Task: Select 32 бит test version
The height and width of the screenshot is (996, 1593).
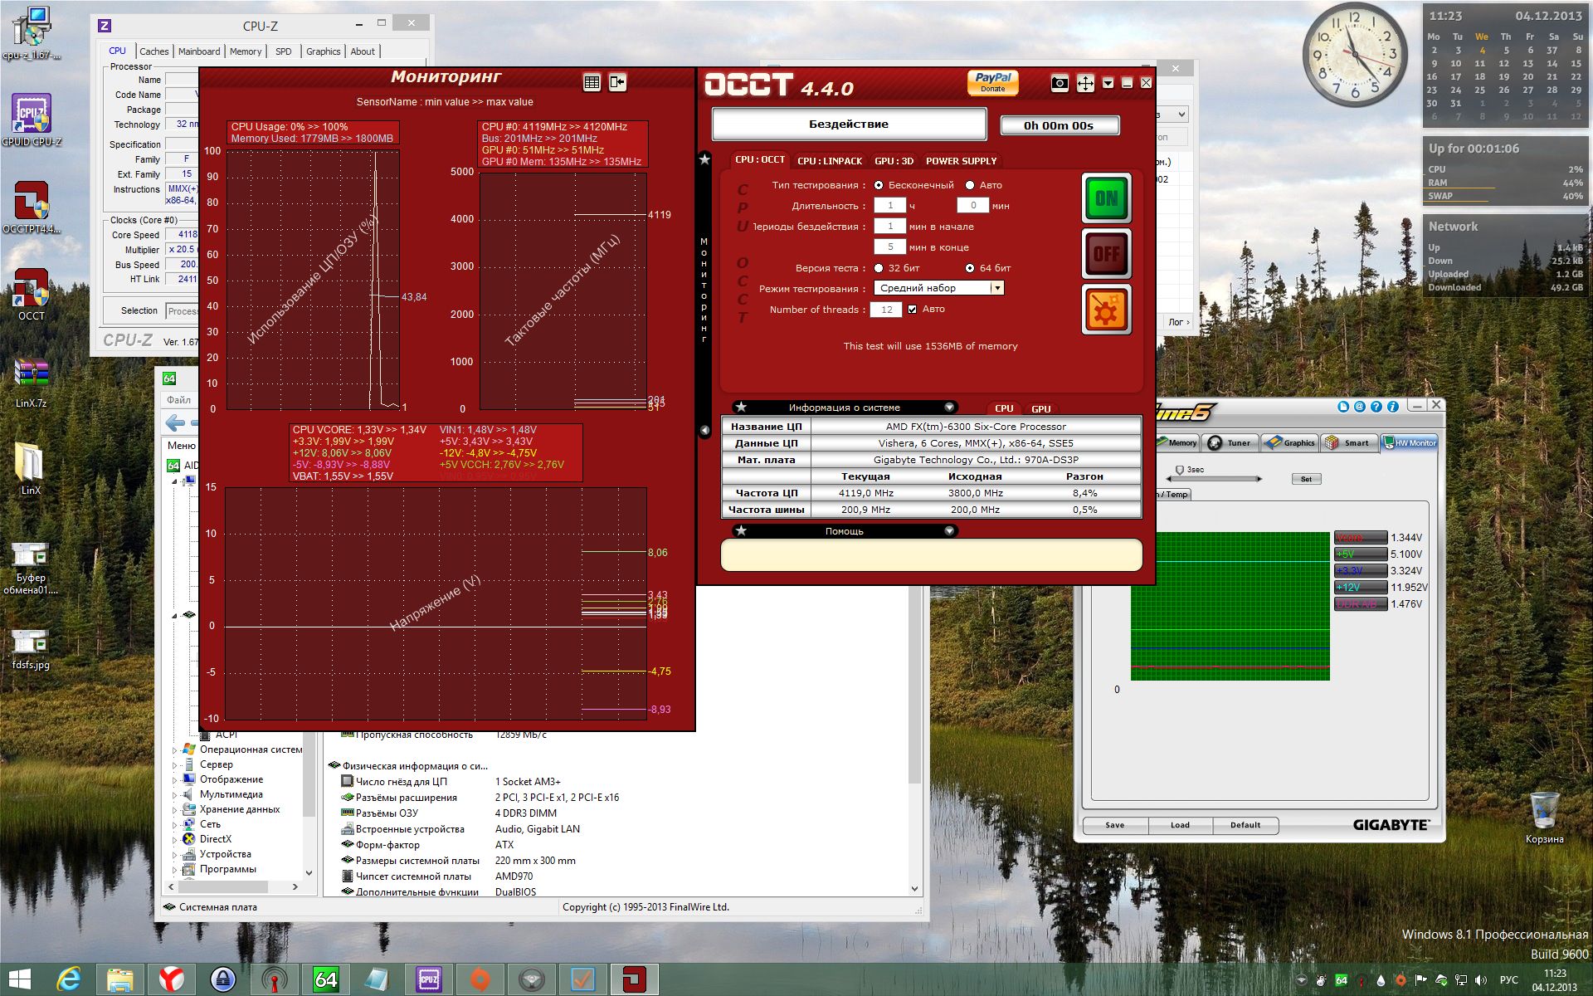Action: pyautogui.click(x=879, y=268)
